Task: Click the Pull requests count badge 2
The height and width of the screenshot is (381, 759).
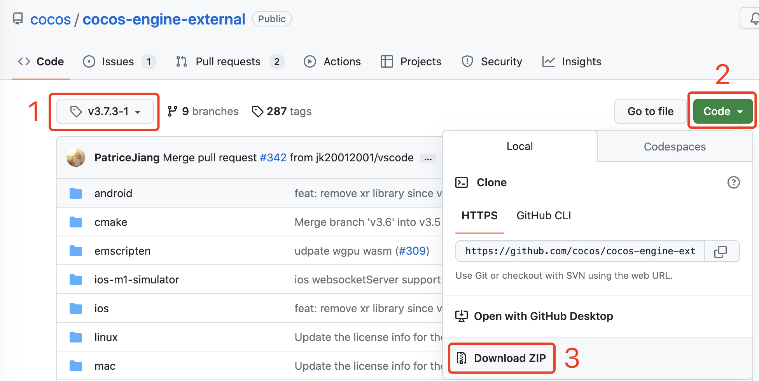Action: [x=277, y=61]
